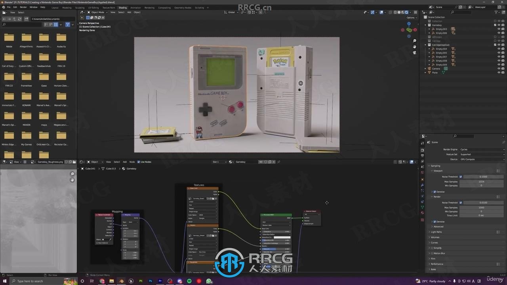Screen dimensions: 507x285
Task: Toggle camera view icon in viewport
Action: [x=415, y=52]
